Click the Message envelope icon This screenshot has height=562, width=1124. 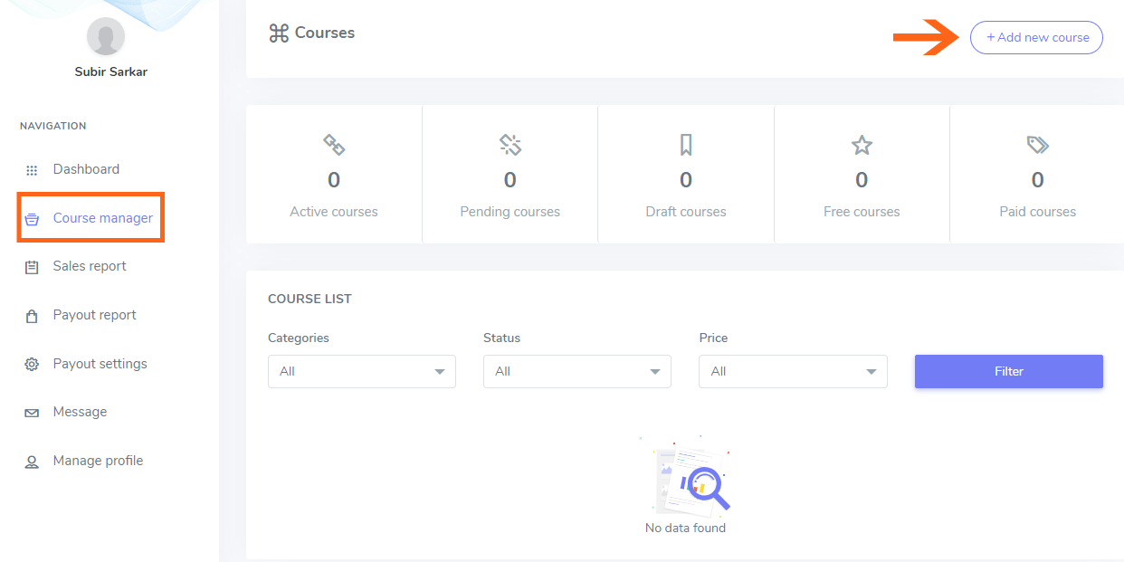tap(32, 413)
